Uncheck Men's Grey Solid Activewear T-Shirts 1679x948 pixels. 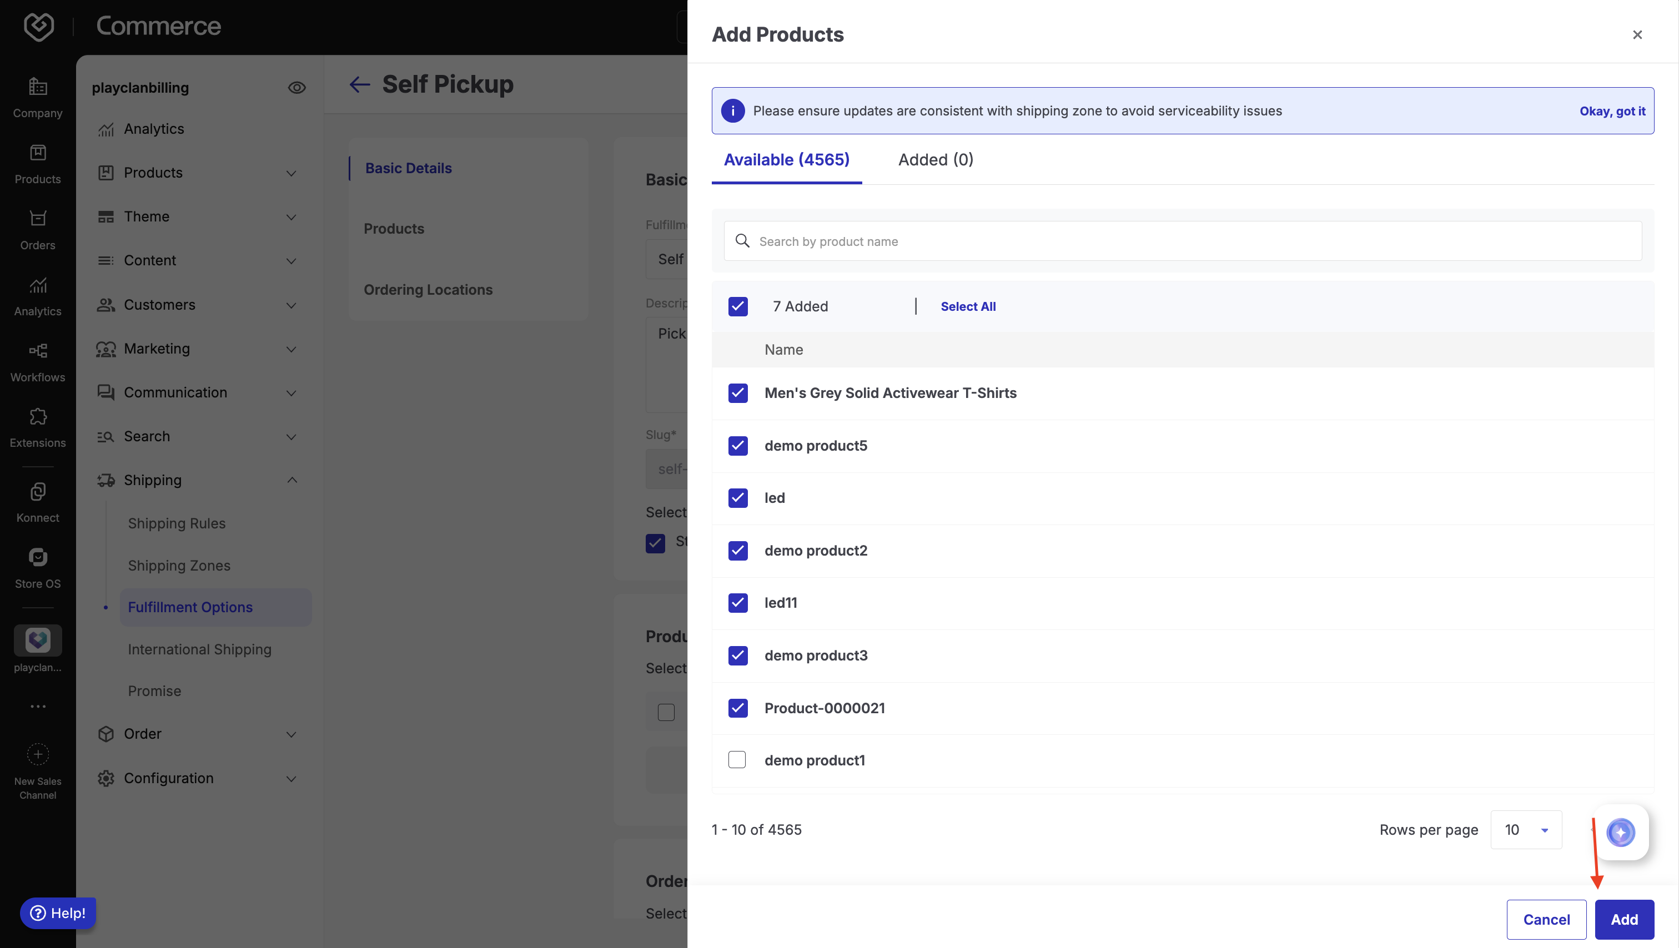pos(737,393)
